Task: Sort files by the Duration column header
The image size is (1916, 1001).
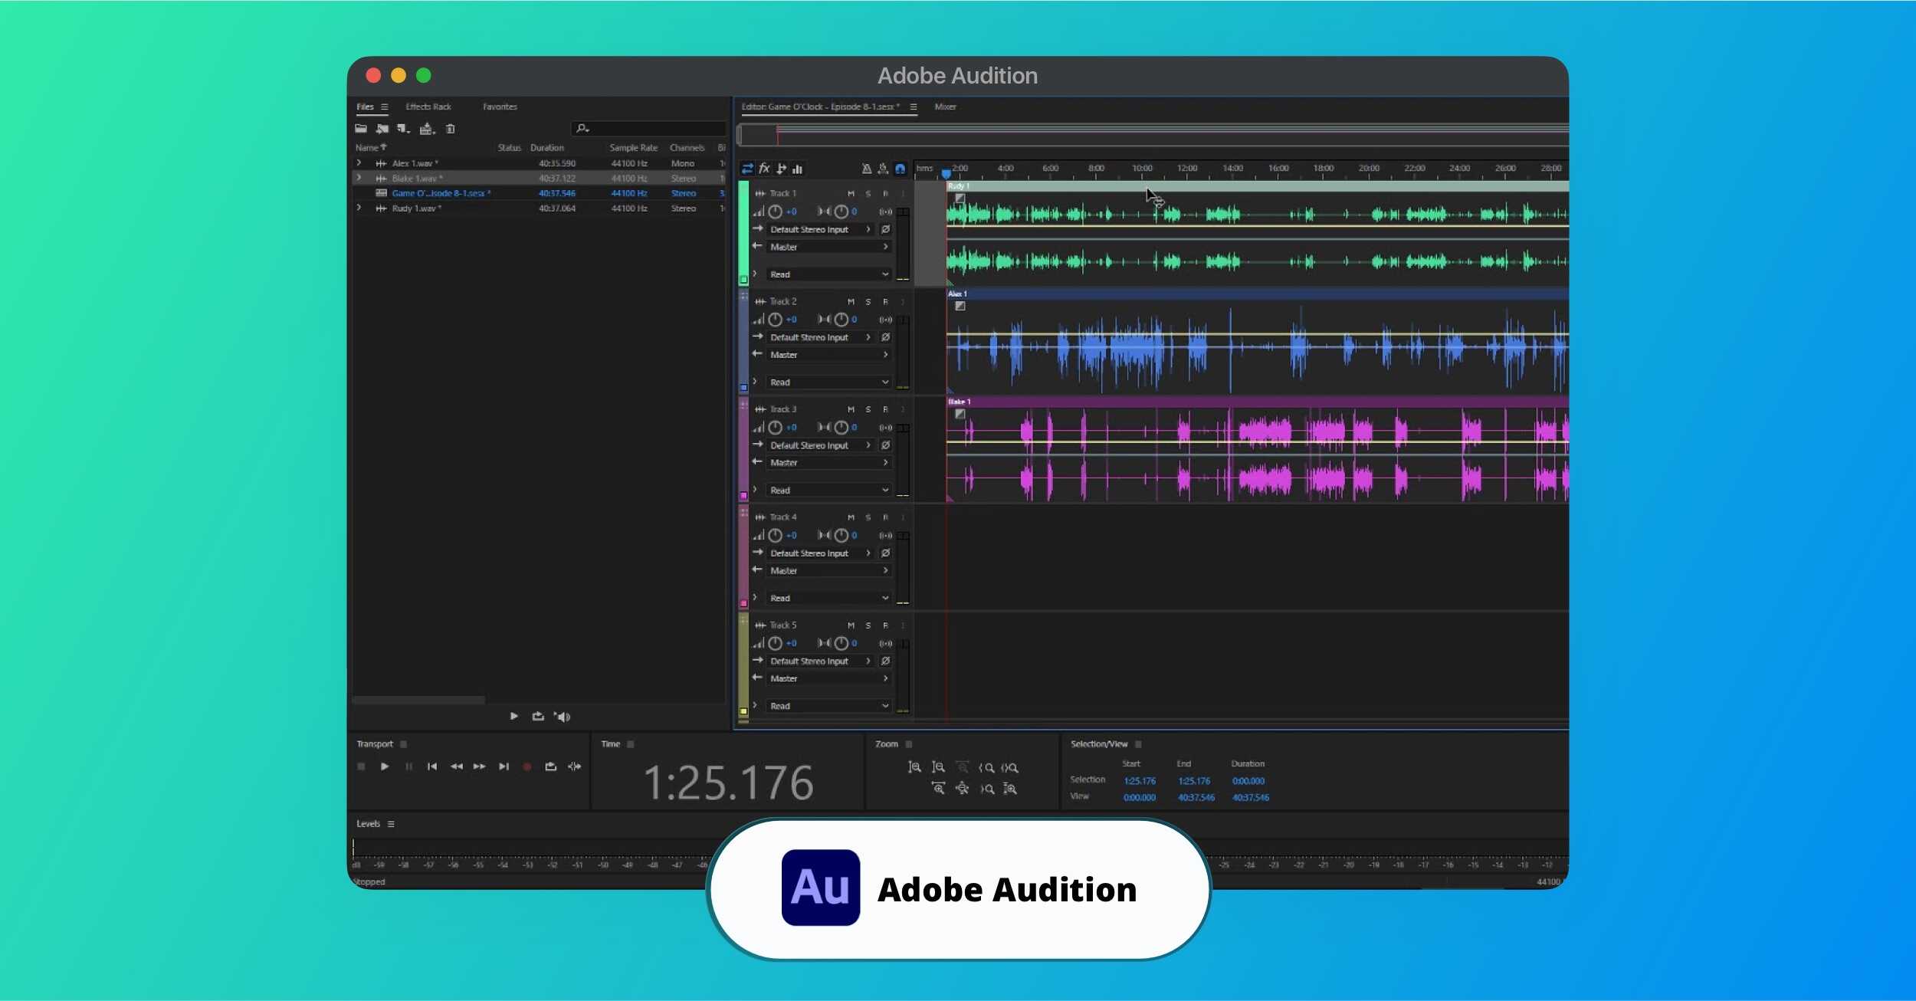Action: (x=547, y=148)
